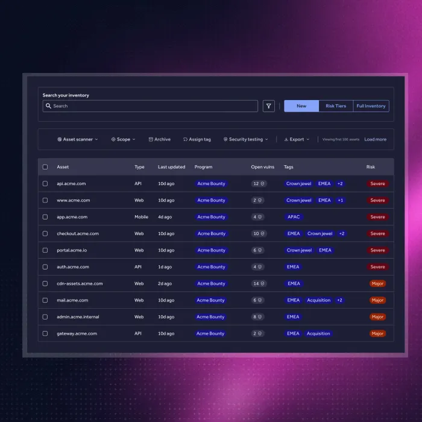422x422 pixels.
Task: Check the portal.acme.io row checkbox
Action: [45, 250]
